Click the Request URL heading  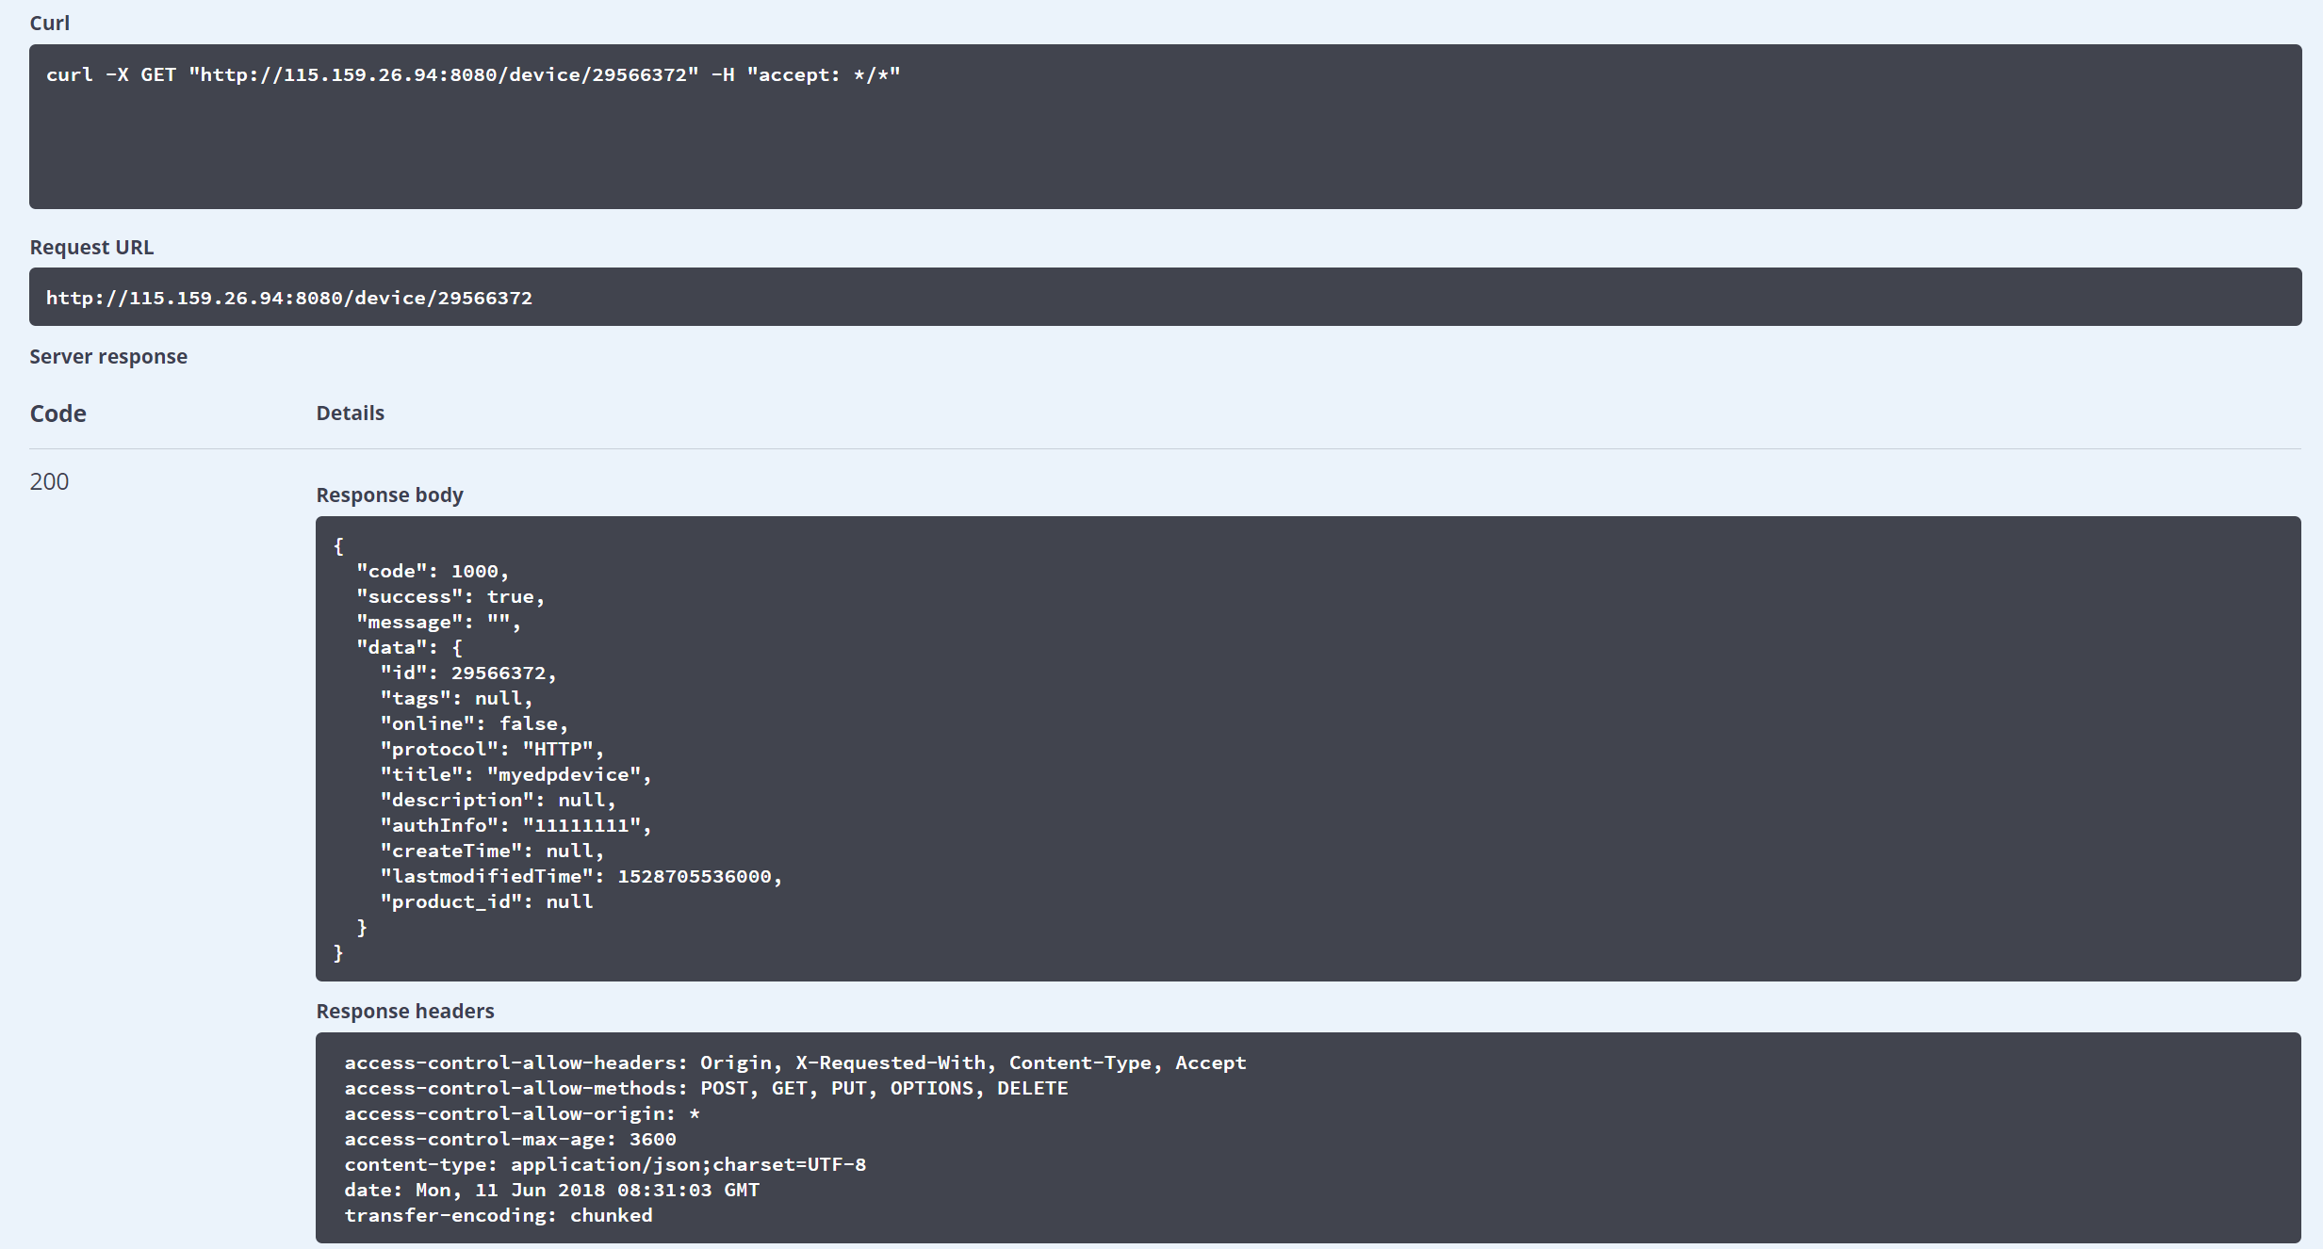(x=91, y=247)
